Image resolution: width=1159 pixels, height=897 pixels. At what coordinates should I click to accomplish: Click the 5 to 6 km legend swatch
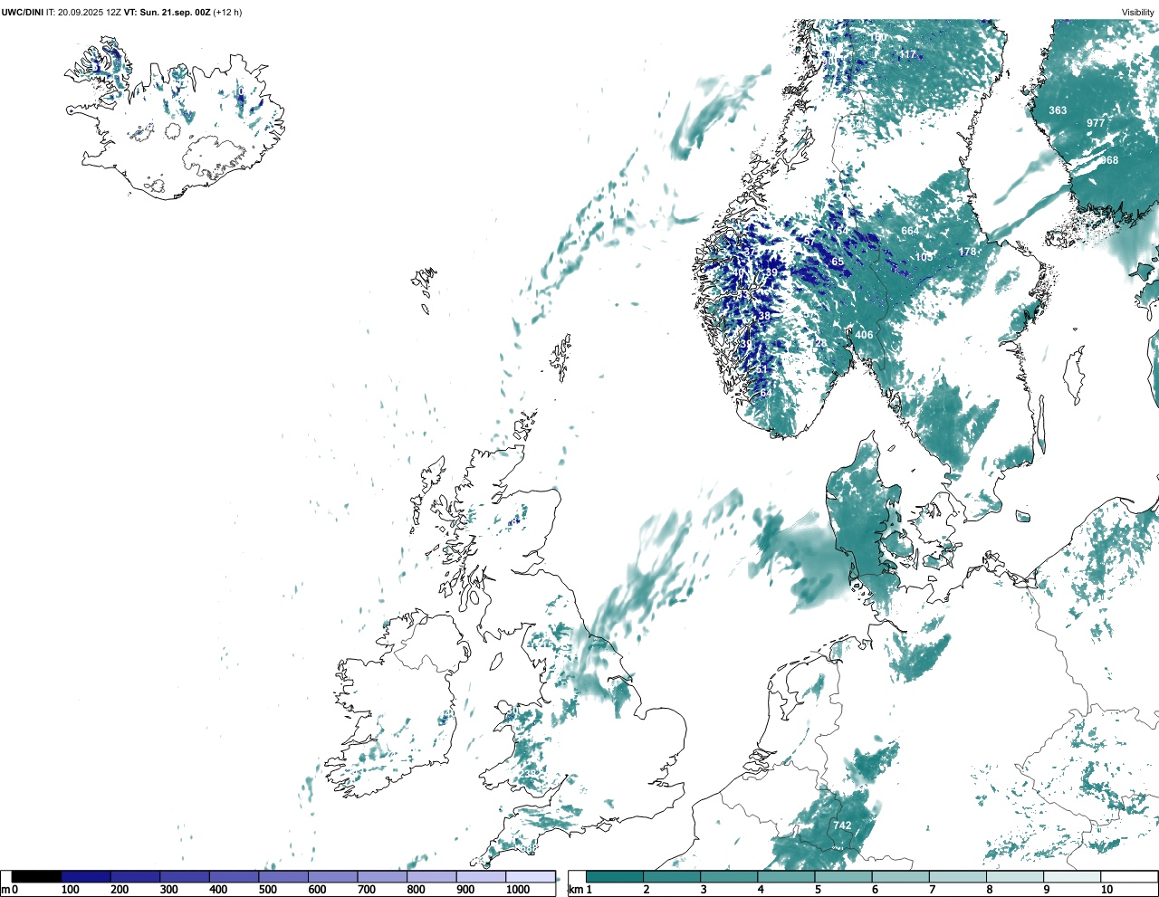pyautogui.click(x=843, y=876)
